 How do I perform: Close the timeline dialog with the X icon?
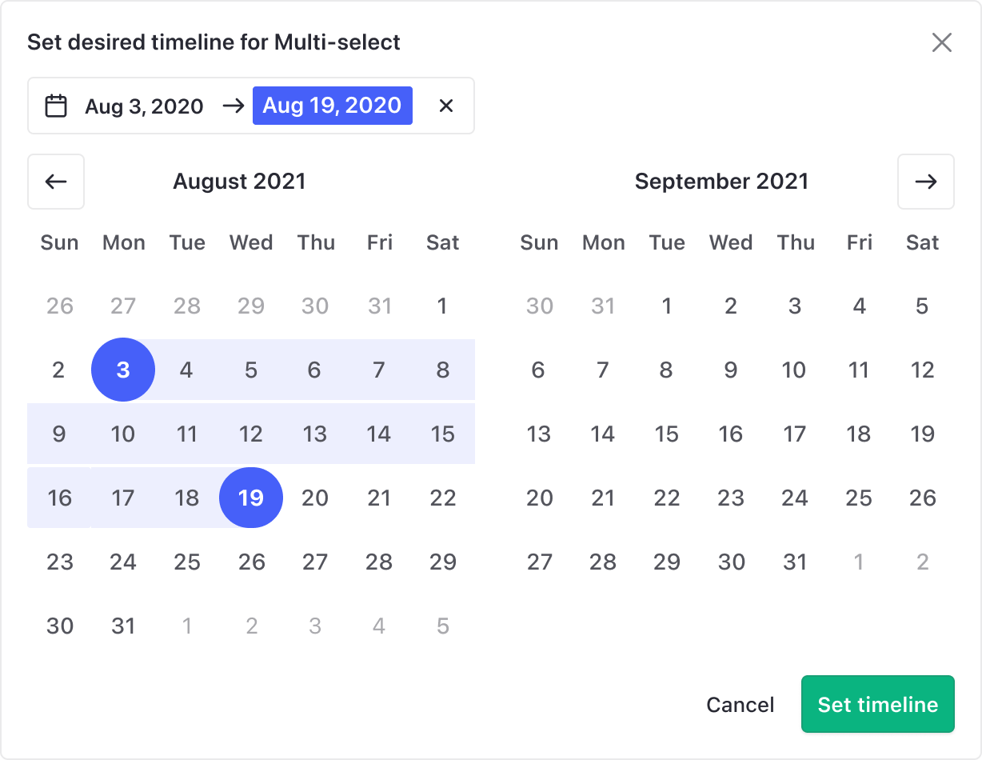pyautogui.click(x=941, y=42)
